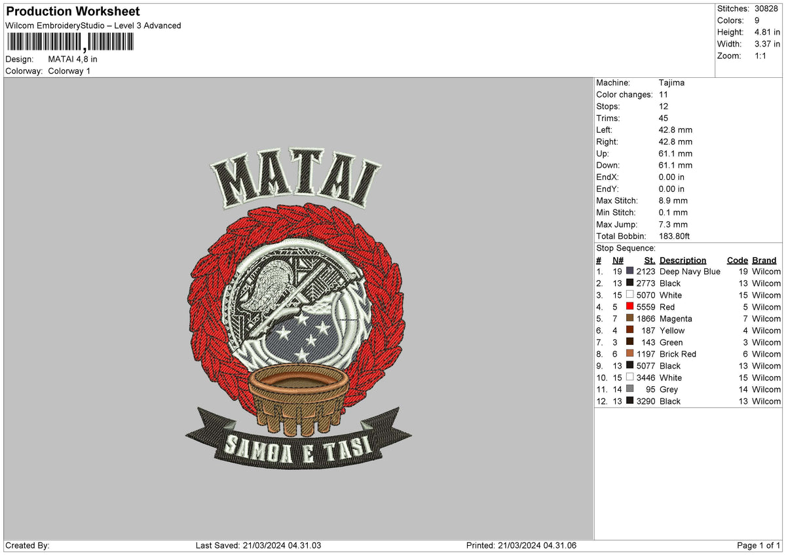Select the Created By footer label
This screenshot has height=555, width=786.
[x=28, y=545]
